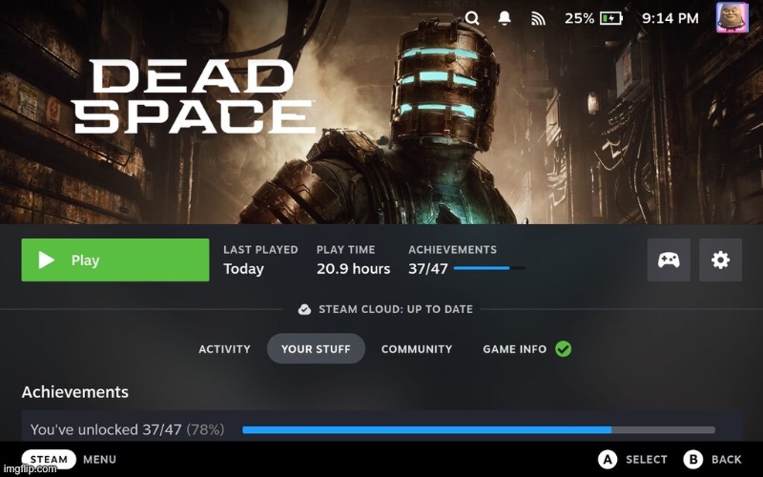Switch to the Community tab
Screen dimensions: 763x477
pos(417,349)
